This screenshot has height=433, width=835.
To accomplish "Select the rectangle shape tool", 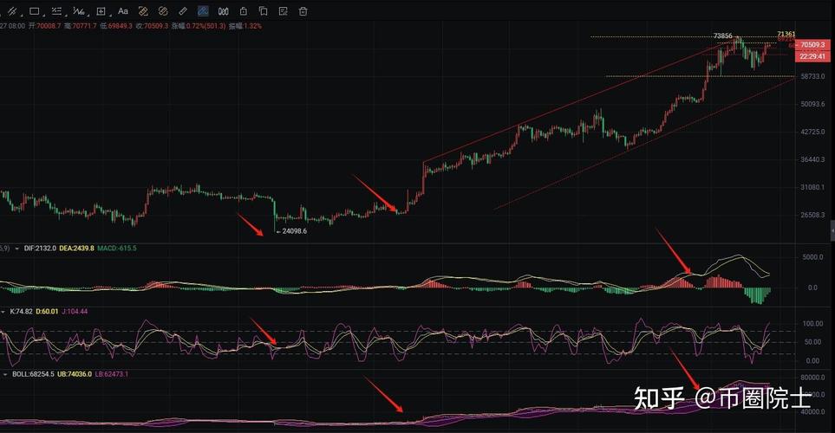I will click(x=34, y=11).
